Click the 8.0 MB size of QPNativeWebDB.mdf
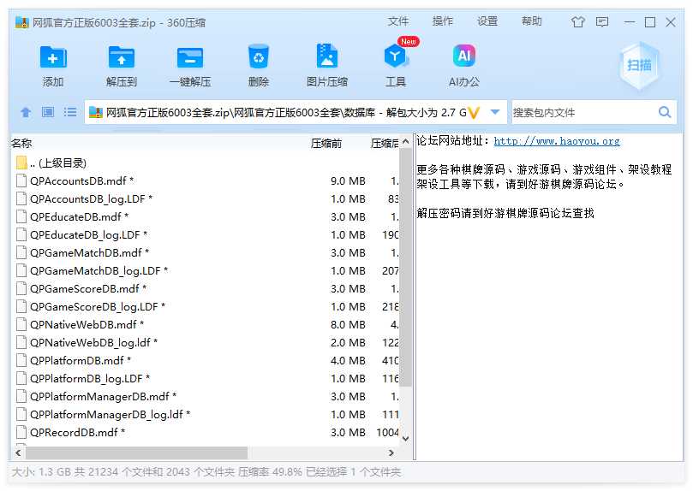This screenshot has width=693, height=491. point(348,324)
